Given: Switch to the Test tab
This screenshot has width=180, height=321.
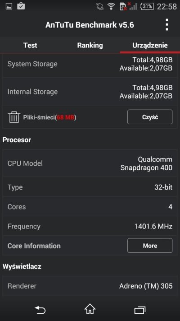Looking at the screenshot, I should pyautogui.click(x=30, y=45).
